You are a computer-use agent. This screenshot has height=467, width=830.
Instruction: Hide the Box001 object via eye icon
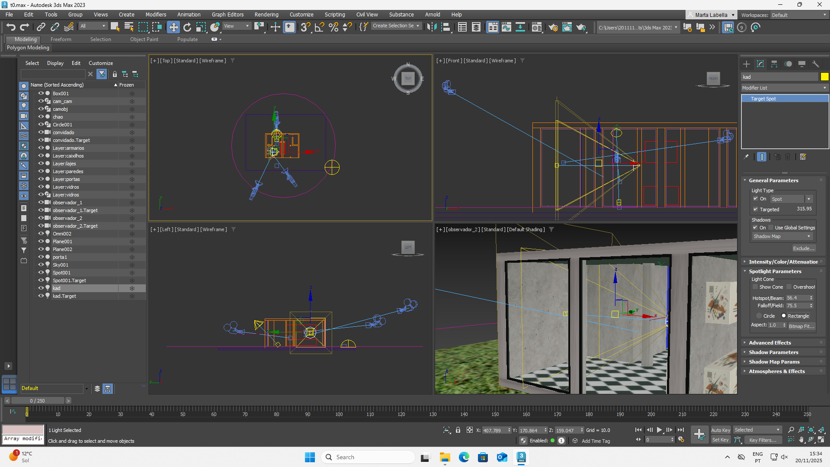(41, 93)
